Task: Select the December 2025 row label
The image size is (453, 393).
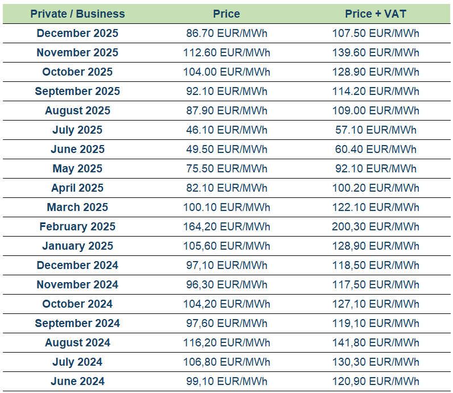Action: [77, 33]
